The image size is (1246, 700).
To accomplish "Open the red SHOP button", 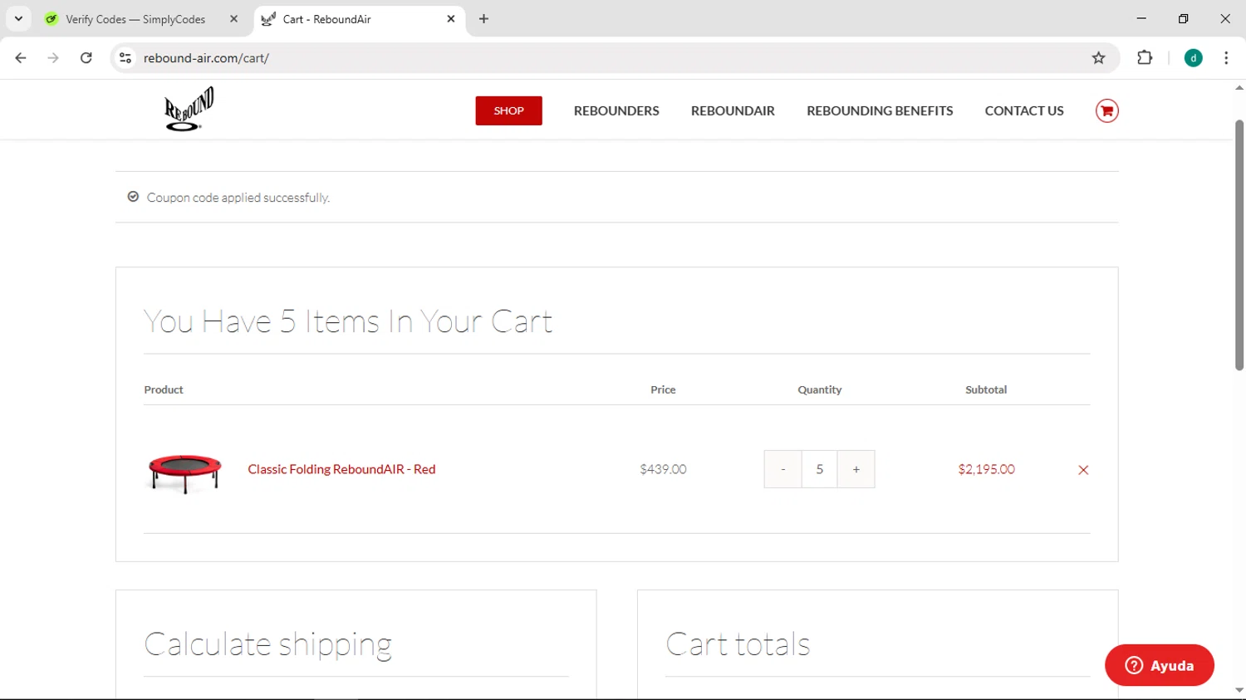I will 508,110.
